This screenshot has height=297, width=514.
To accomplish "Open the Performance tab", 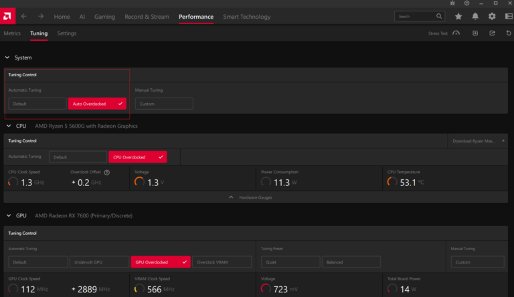I will tap(196, 17).
